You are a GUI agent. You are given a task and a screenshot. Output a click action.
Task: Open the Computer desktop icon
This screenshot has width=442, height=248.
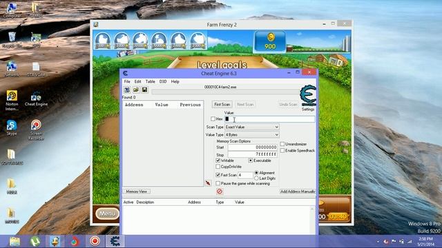coord(12,10)
